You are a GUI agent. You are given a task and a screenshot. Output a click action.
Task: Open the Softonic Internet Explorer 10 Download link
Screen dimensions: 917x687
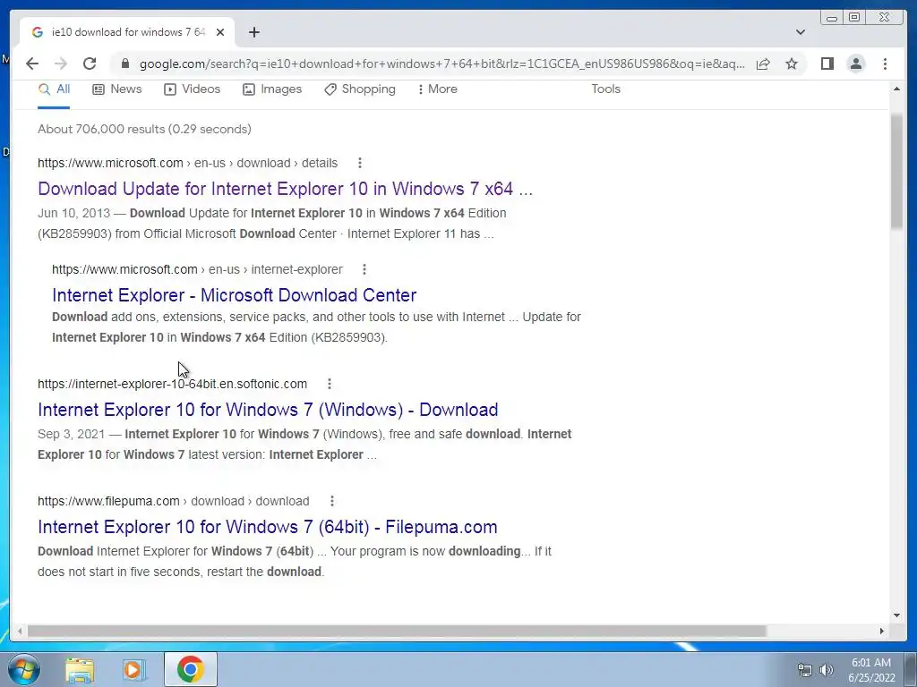[268, 410]
